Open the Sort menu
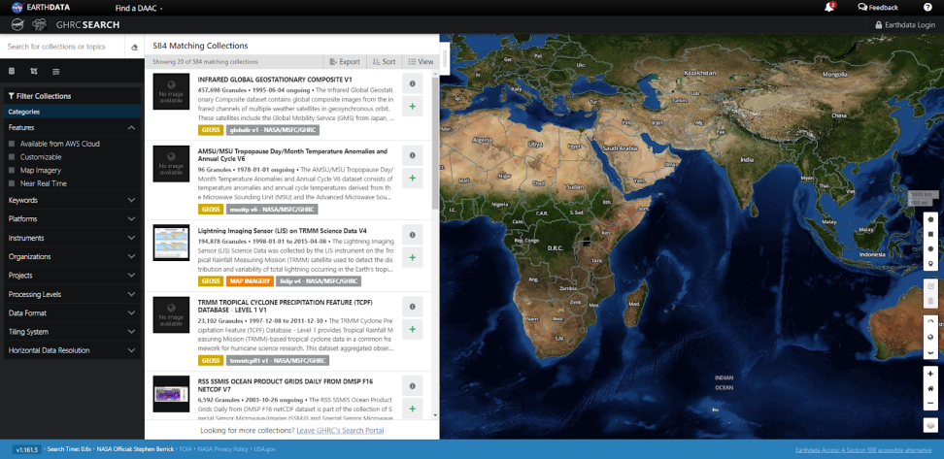The image size is (944, 459). pos(384,61)
